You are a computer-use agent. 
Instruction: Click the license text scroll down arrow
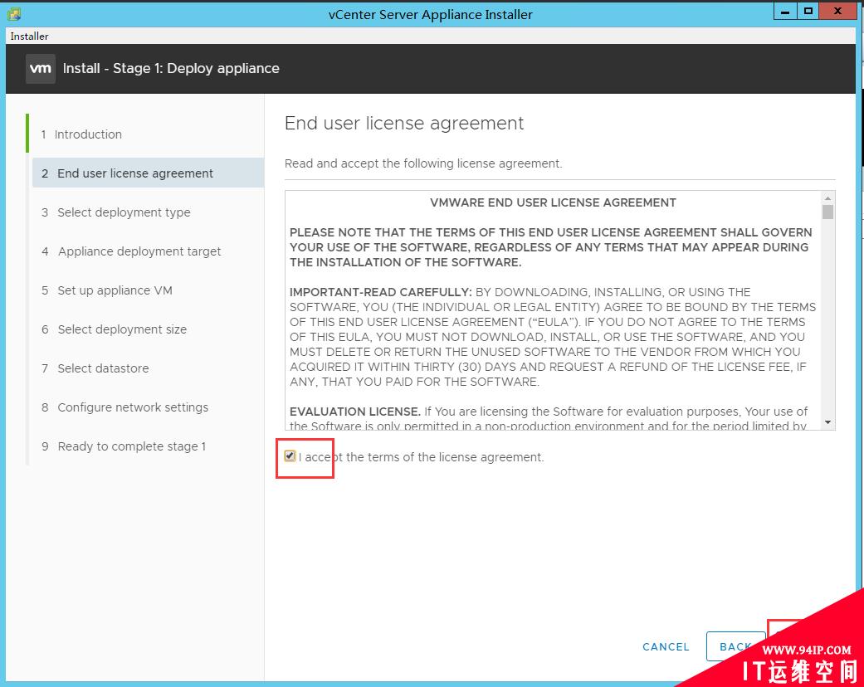click(827, 422)
